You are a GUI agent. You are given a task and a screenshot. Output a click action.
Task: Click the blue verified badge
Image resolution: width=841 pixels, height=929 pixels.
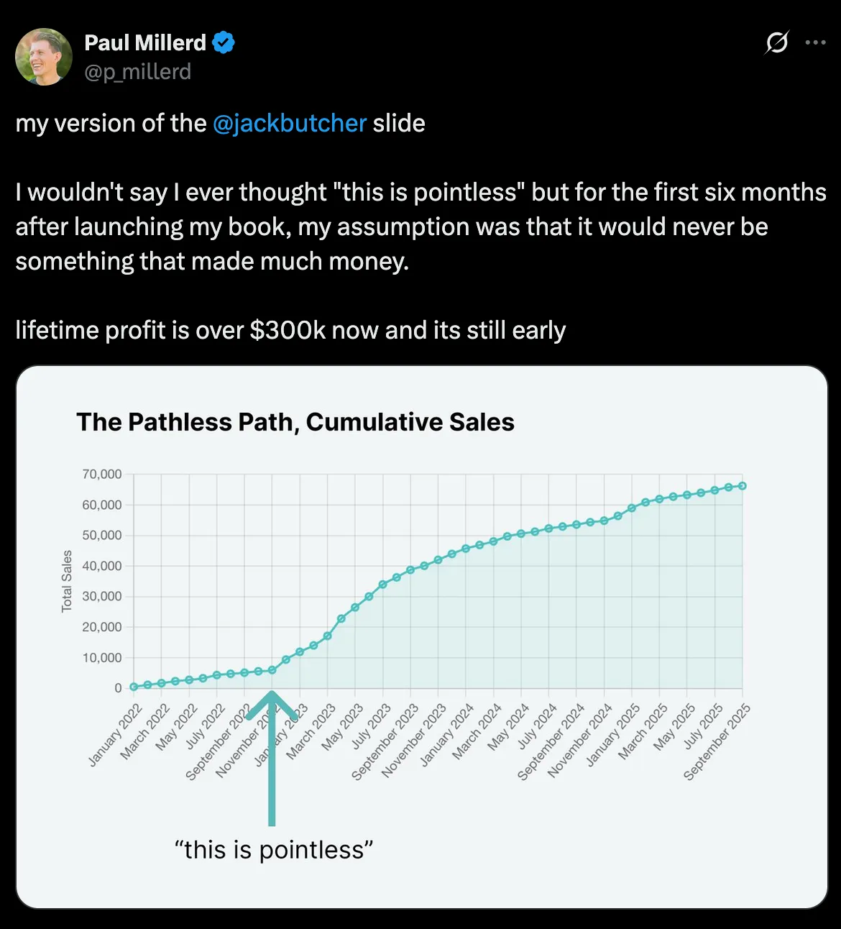[224, 43]
